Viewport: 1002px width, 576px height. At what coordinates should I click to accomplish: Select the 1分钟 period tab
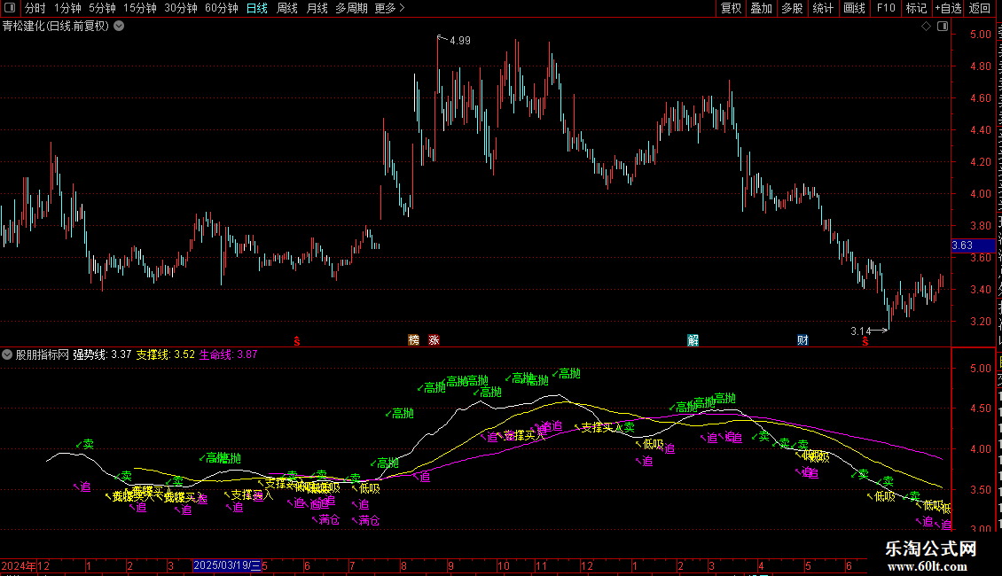pos(67,8)
